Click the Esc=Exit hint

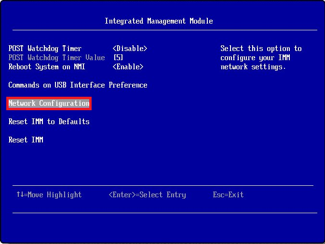click(228, 195)
